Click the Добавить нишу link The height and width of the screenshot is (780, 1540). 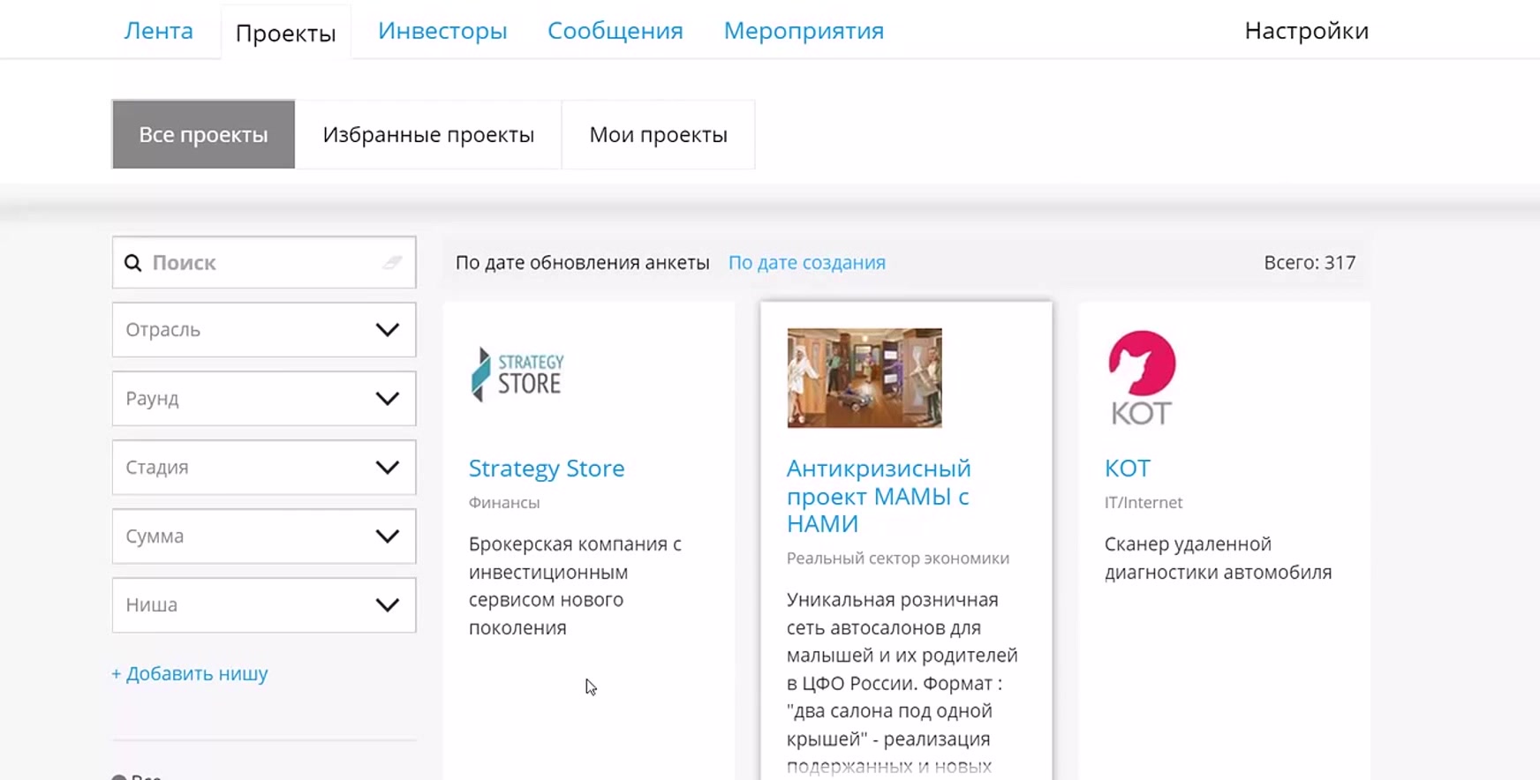coord(190,674)
